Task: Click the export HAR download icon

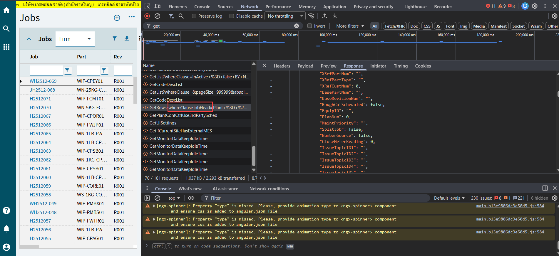Action: 335,16
